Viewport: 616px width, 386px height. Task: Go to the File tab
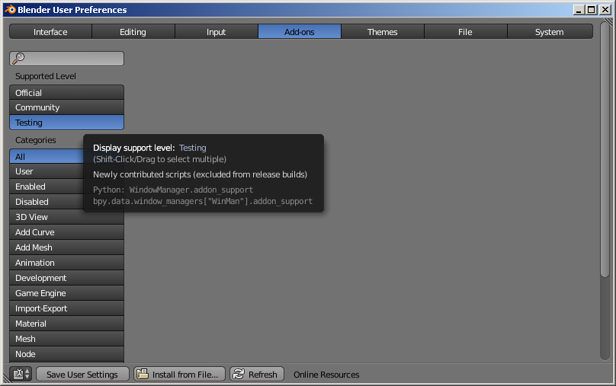click(466, 32)
